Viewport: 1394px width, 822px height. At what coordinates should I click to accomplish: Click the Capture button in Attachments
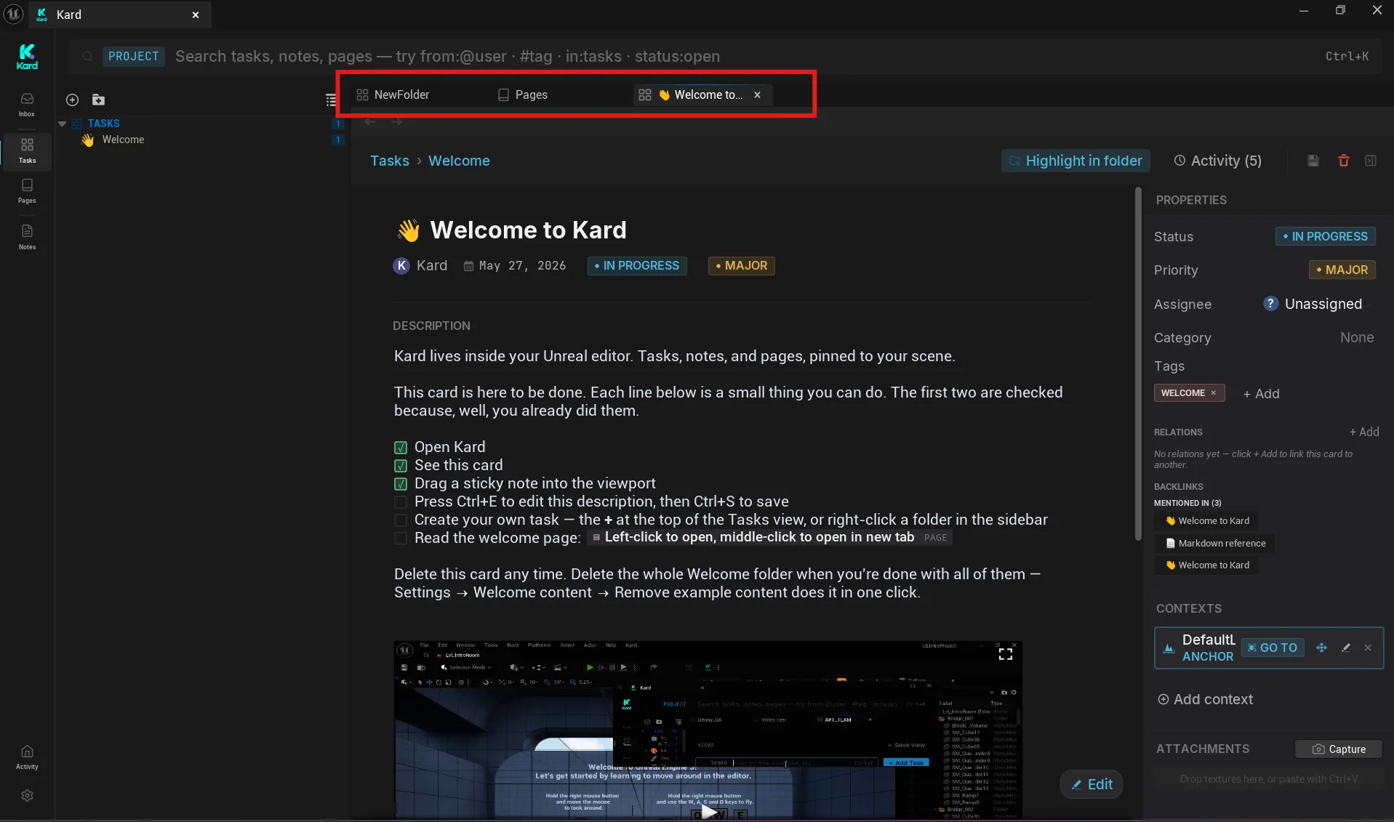[x=1339, y=749]
